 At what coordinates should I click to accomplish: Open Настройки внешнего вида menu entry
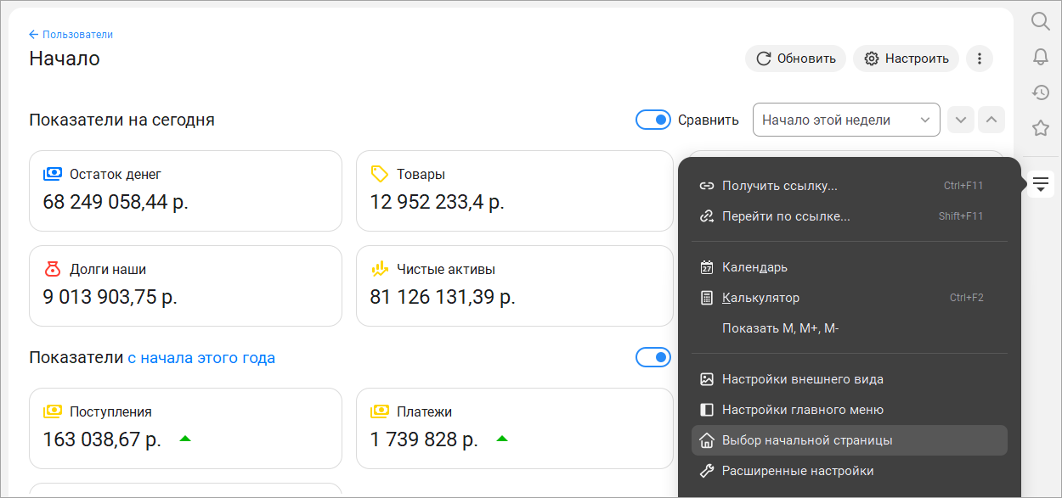pyautogui.click(x=802, y=379)
